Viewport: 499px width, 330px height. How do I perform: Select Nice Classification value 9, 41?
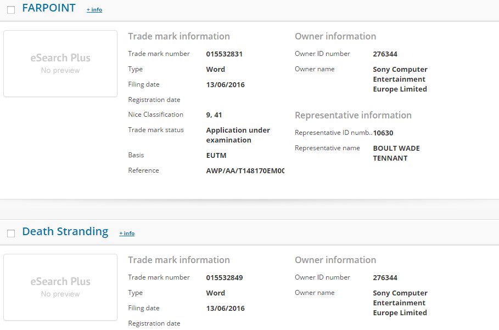[214, 115]
